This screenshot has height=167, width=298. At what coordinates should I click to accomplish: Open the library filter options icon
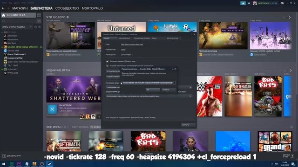(39, 21)
